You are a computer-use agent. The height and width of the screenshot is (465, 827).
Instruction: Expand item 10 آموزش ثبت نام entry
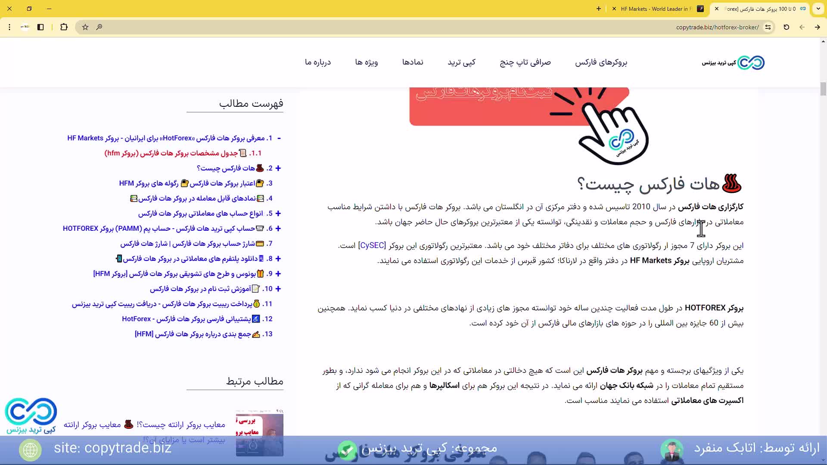(278, 289)
